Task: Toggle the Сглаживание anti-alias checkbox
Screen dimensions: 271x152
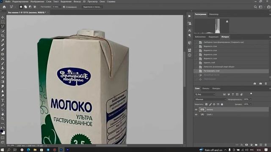Action: point(64,7)
